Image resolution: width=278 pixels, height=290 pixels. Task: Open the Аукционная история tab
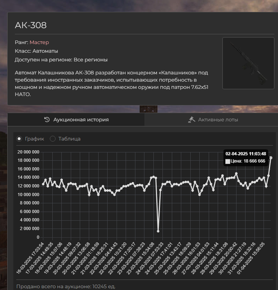click(76, 120)
